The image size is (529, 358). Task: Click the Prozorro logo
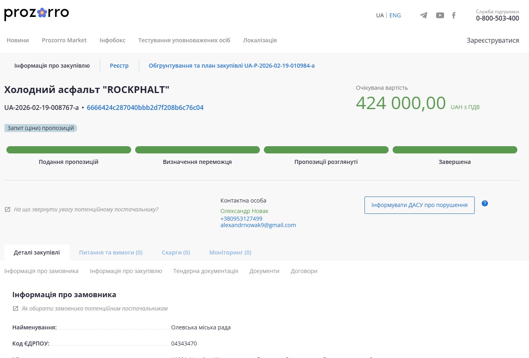(x=37, y=14)
